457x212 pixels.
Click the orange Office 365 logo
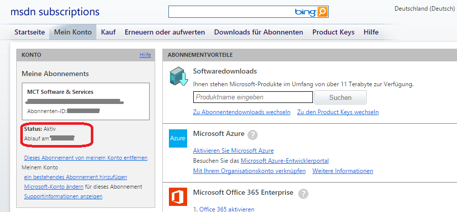pyautogui.click(x=178, y=197)
